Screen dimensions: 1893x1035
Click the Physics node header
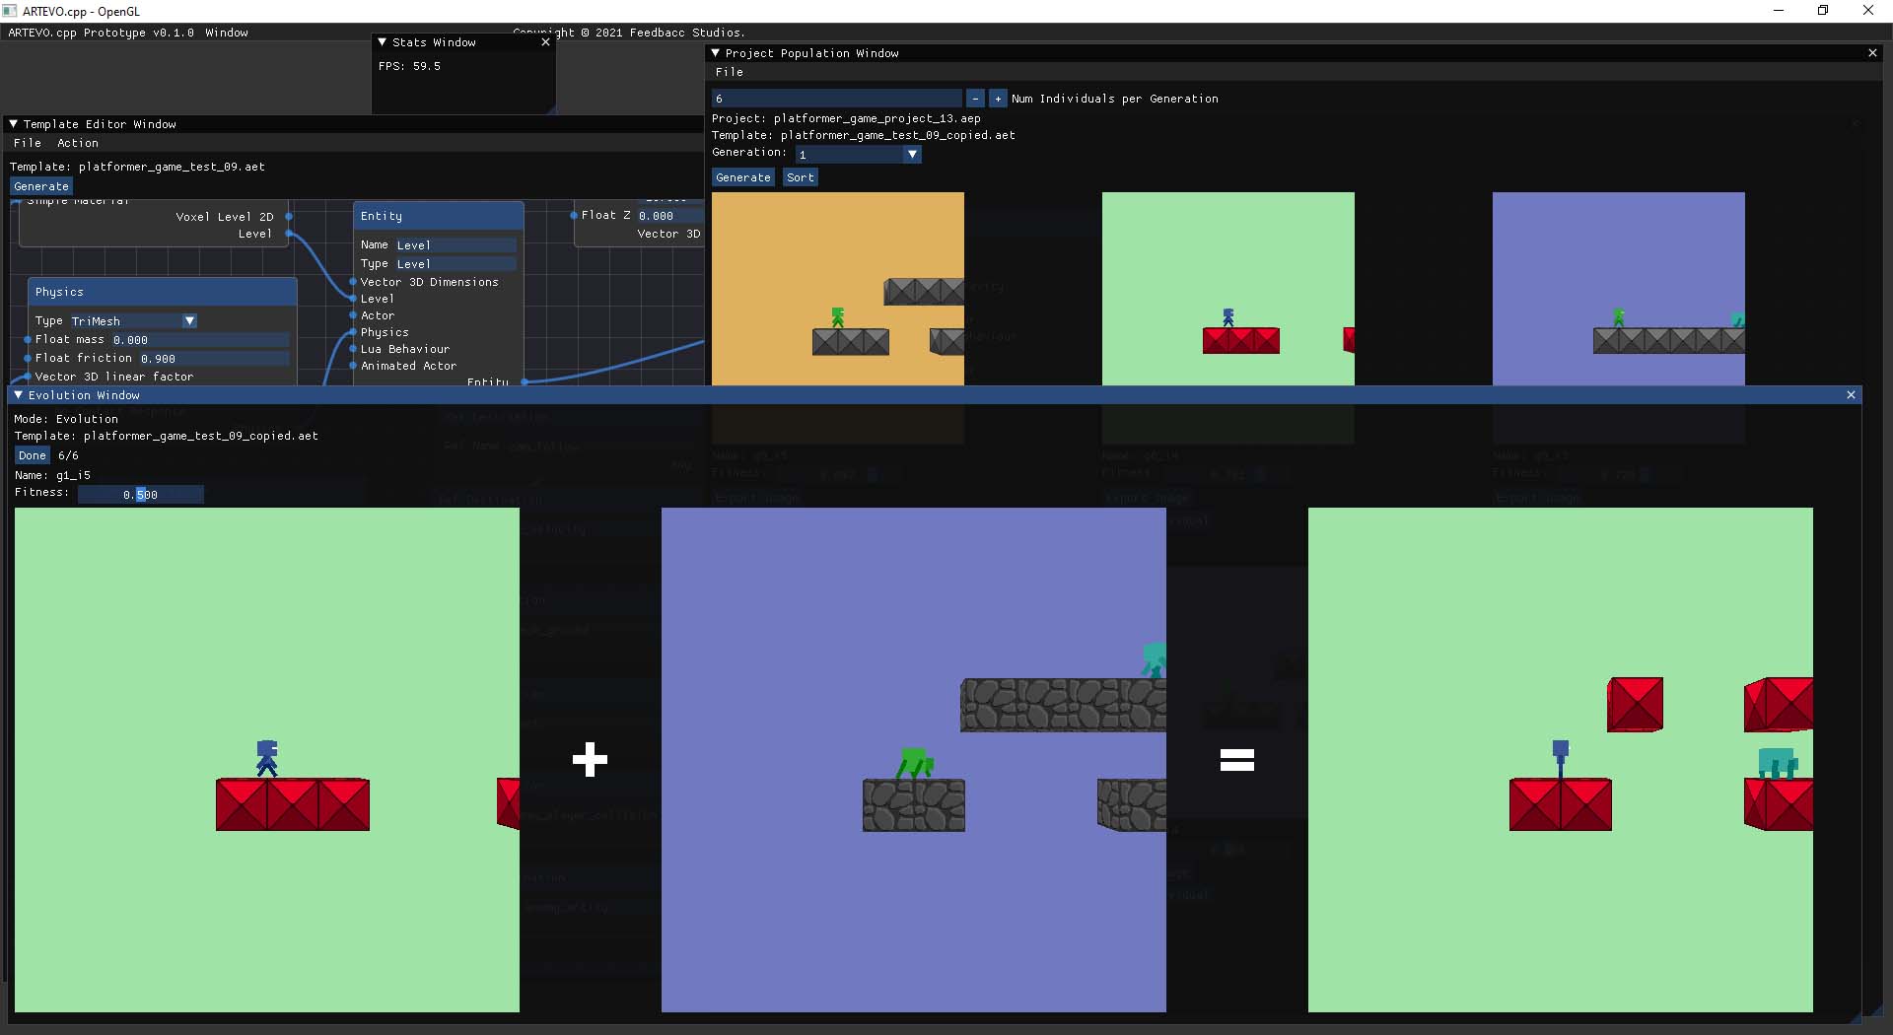(x=163, y=292)
